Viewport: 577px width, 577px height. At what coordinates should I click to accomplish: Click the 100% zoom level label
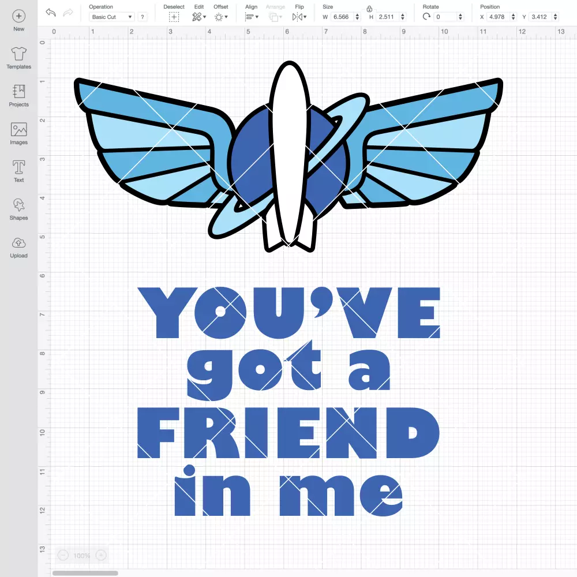(82, 556)
